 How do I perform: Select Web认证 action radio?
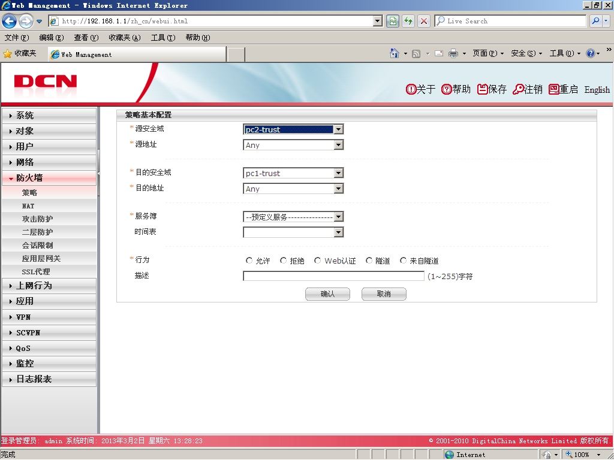pos(318,261)
